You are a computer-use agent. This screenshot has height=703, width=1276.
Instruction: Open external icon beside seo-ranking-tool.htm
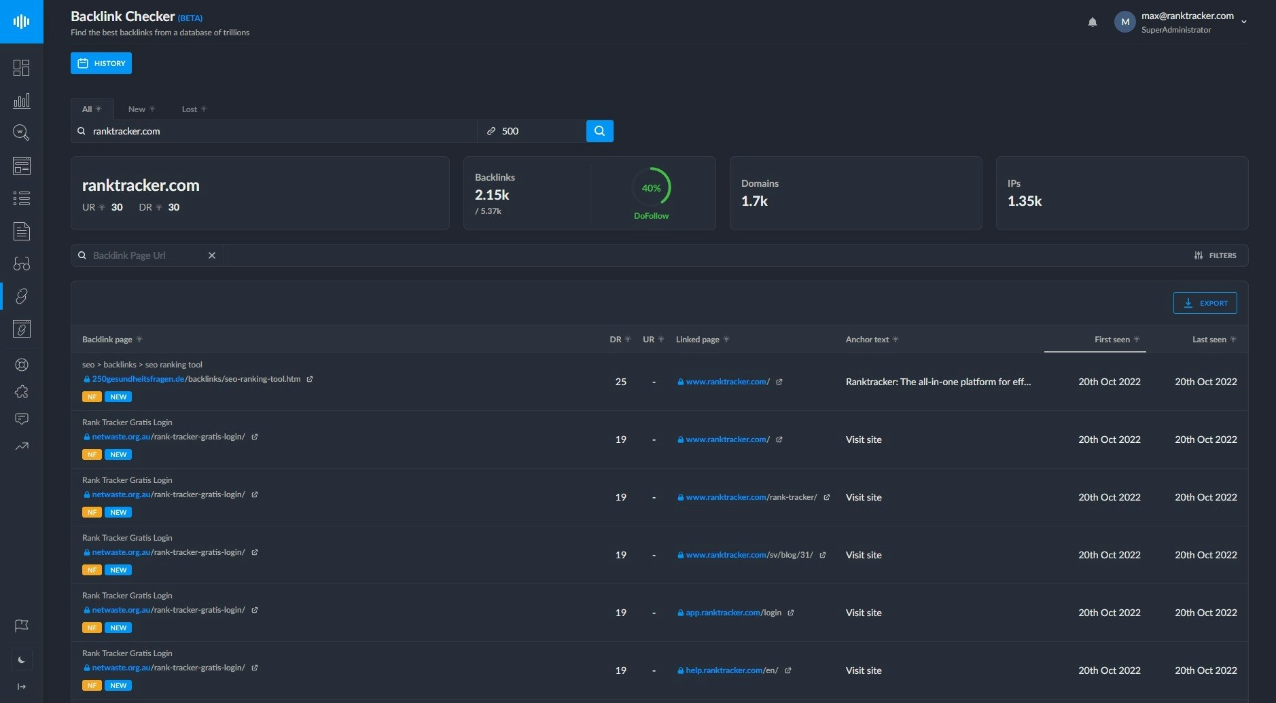tap(310, 379)
